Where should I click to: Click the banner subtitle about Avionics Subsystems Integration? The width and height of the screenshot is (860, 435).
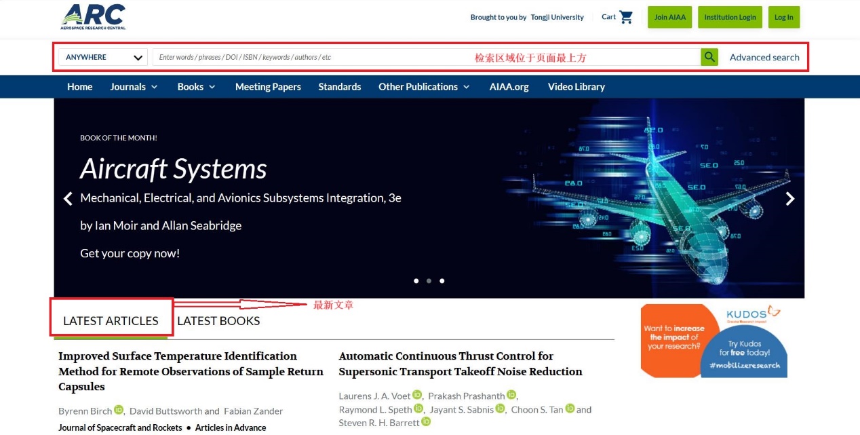[x=241, y=198]
